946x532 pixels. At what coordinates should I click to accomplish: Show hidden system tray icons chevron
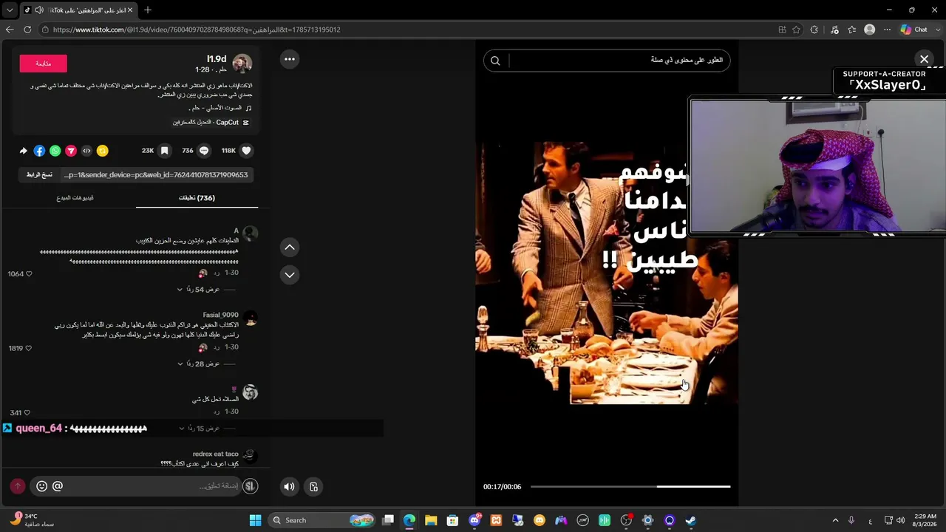pyautogui.click(x=836, y=520)
